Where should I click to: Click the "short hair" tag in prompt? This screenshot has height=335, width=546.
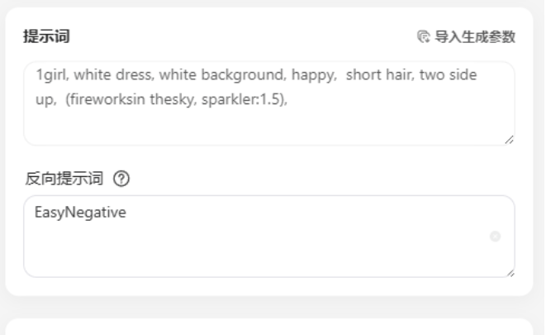(x=379, y=75)
